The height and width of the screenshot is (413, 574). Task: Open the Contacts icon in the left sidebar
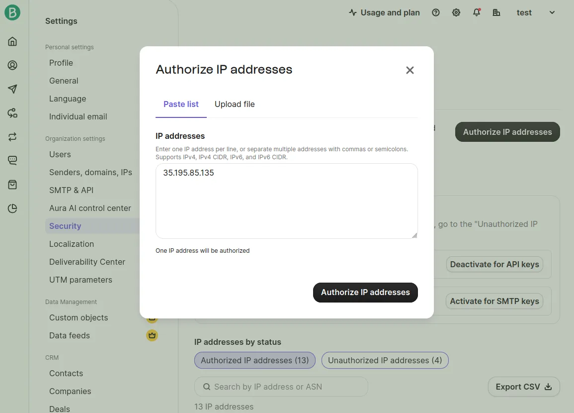pyautogui.click(x=12, y=65)
